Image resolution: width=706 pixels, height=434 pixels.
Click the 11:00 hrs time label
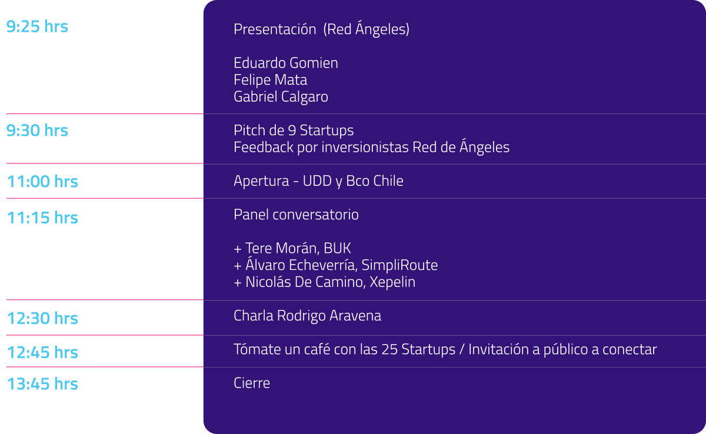coord(42,181)
